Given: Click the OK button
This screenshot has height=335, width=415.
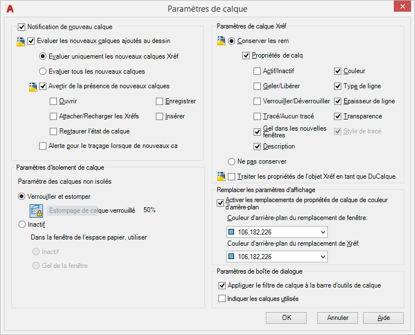Looking at the screenshot, I should coord(287,318).
